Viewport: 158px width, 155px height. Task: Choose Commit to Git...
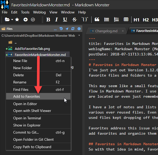38,132
